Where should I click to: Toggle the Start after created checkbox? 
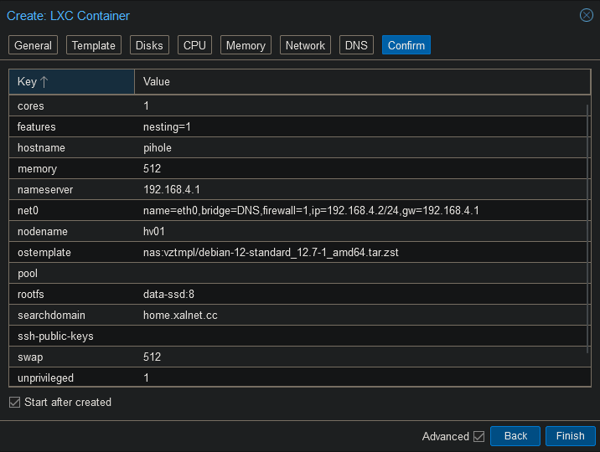pos(14,403)
